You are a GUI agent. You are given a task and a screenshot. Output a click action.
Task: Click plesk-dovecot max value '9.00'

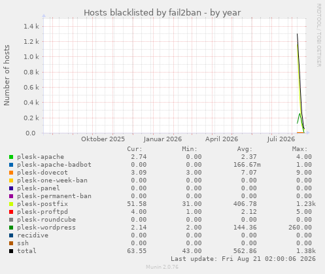(x=304, y=173)
